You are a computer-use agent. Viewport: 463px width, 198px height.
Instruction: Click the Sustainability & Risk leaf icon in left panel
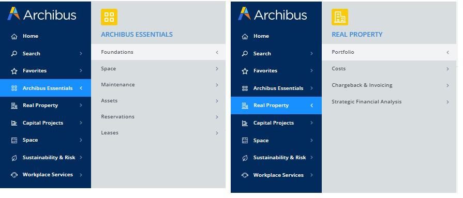pyautogui.click(x=14, y=158)
